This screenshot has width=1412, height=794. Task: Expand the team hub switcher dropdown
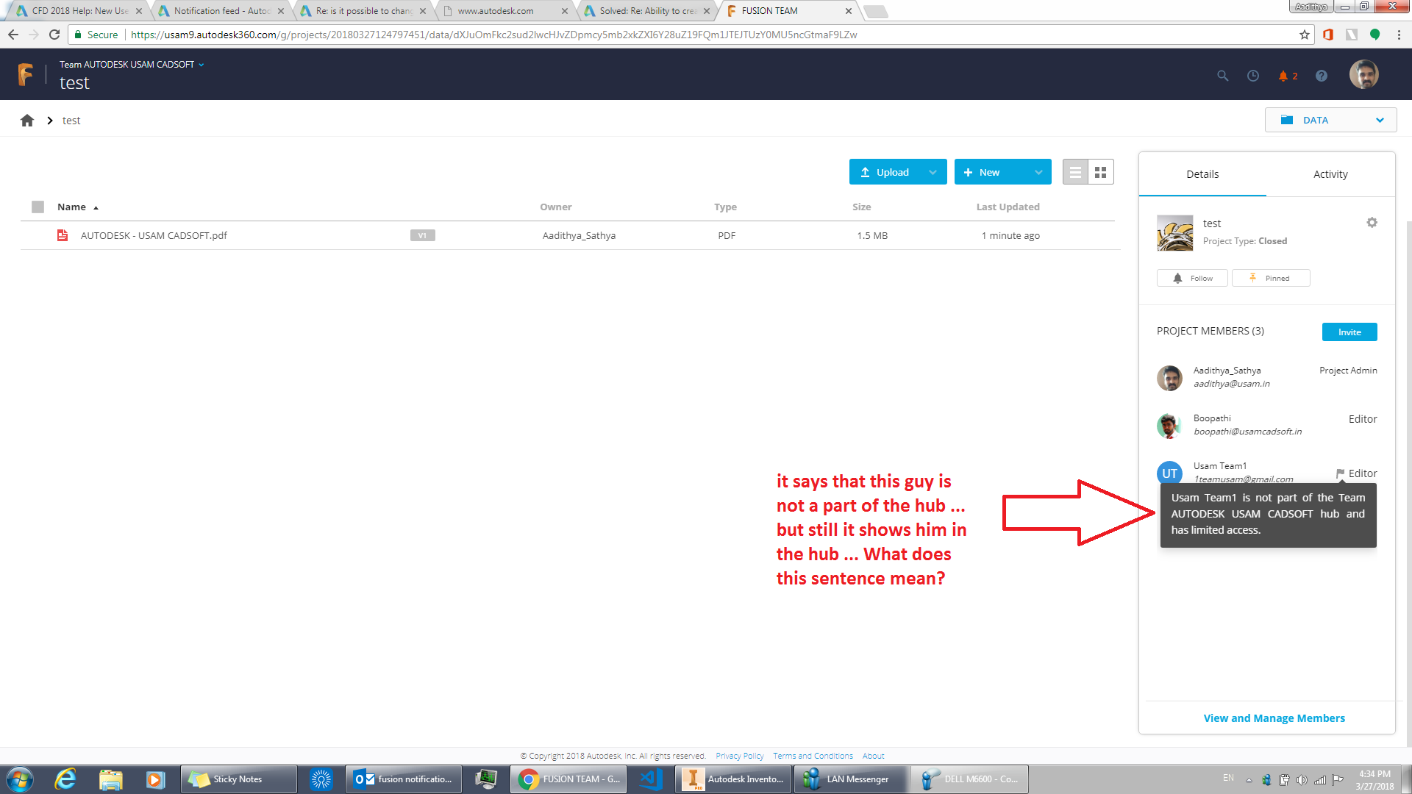[202, 65]
